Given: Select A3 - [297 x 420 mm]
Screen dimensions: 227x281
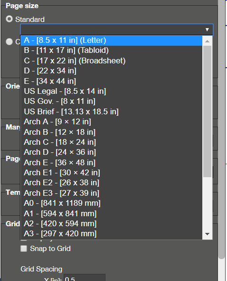Looking at the screenshot, I should pyautogui.click(x=112, y=234).
